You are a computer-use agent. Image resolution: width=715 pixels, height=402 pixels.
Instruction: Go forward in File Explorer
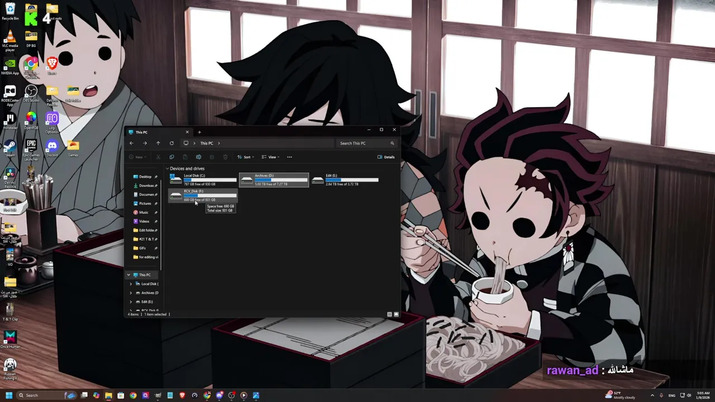pyautogui.click(x=145, y=143)
